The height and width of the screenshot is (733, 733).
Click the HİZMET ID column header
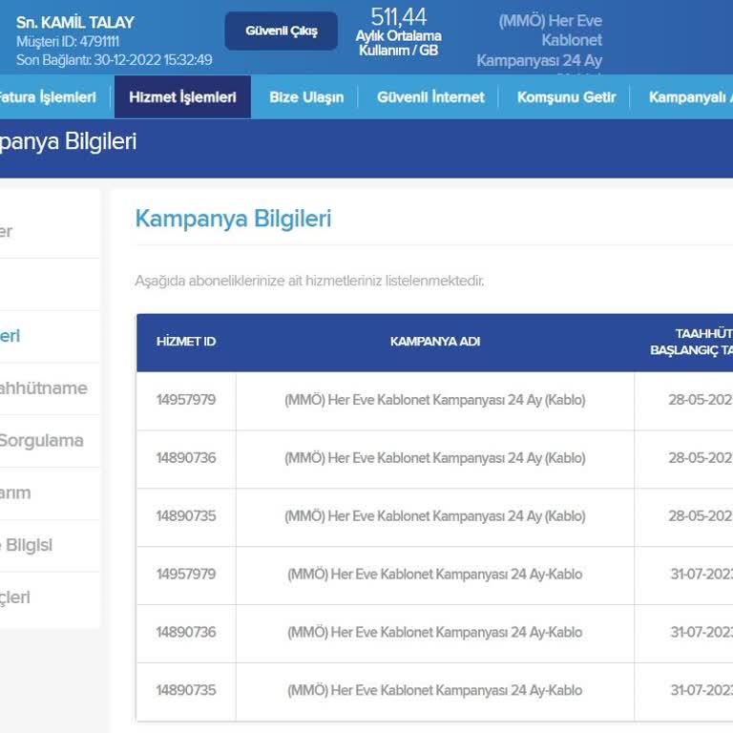[186, 342]
